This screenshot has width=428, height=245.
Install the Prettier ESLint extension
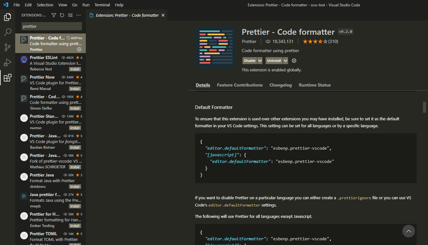[x=75, y=69]
